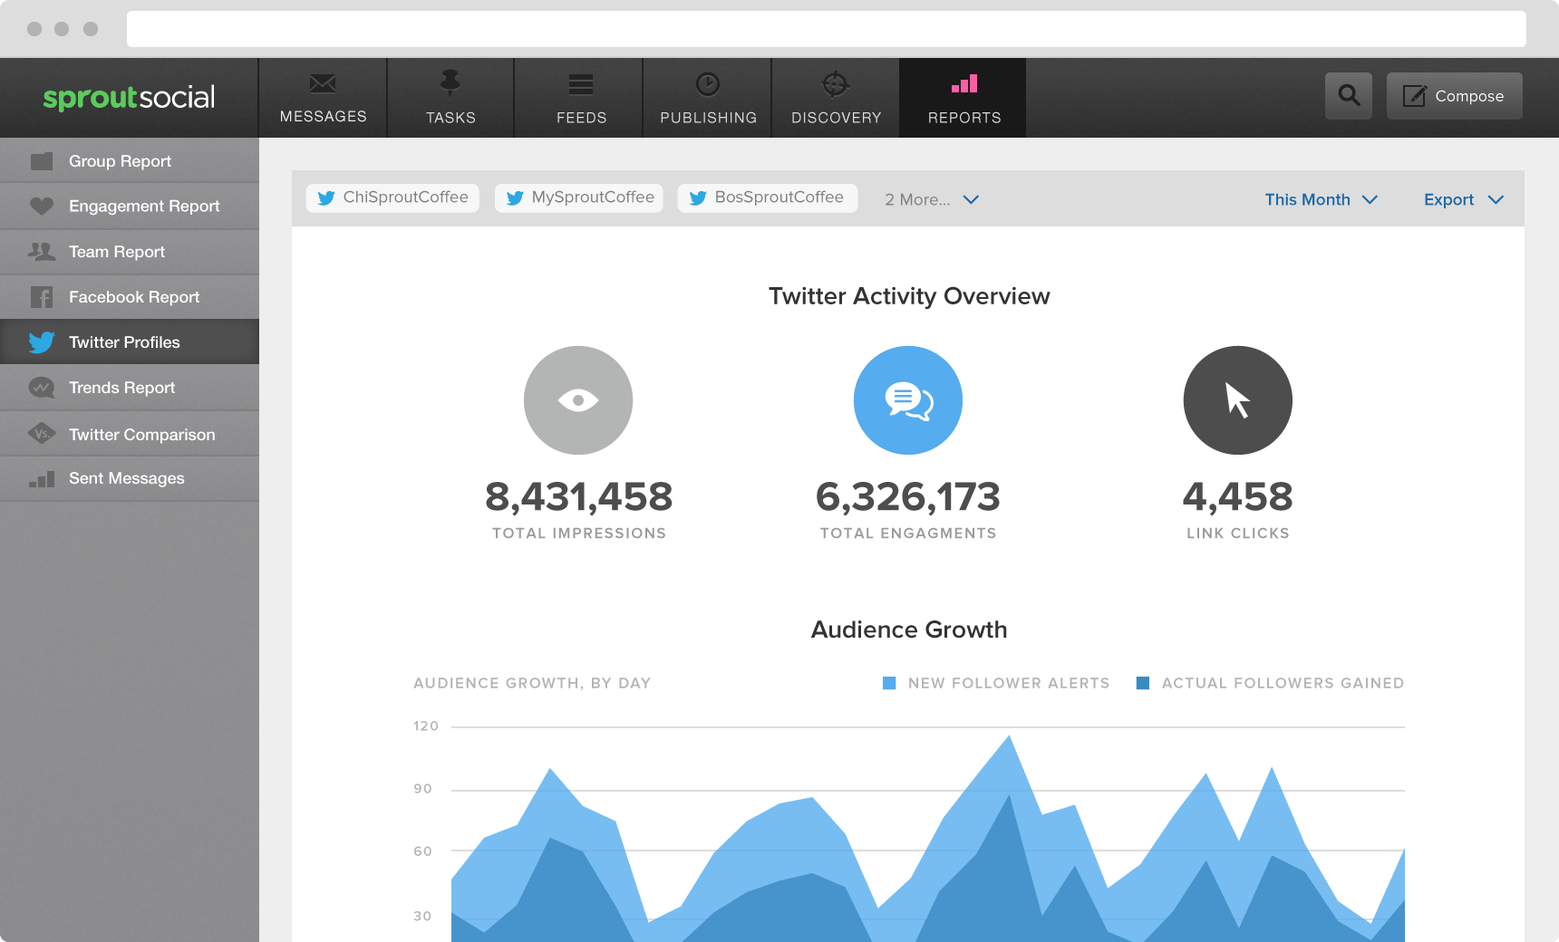The width and height of the screenshot is (1559, 942).
Task: Open Team Report in sidebar
Action: point(130,252)
